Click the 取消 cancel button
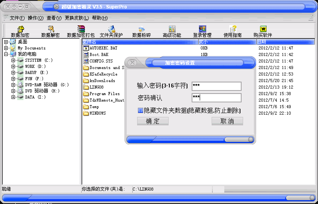Screen dimensions: 318x204 click(x=227, y=121)
